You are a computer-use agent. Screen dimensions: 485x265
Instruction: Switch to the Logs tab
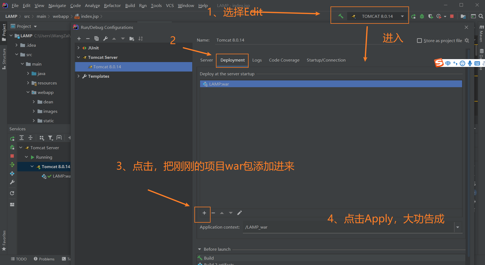(257, 60)
